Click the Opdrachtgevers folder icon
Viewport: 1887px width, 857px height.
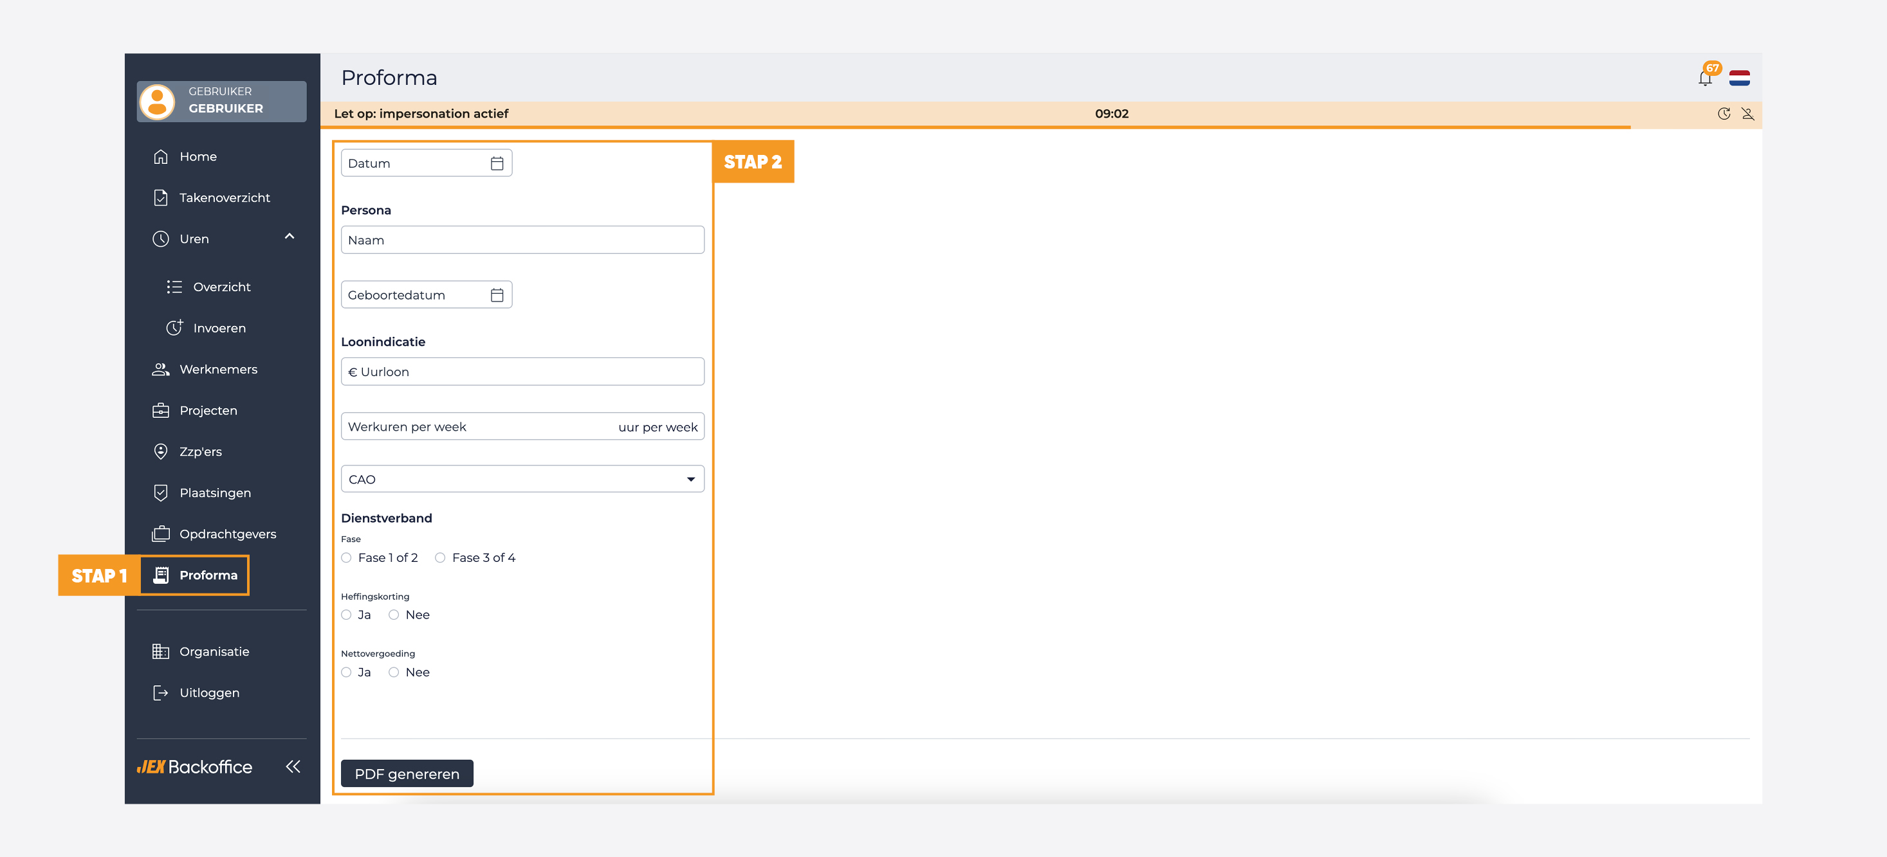[x=160, y=534]
